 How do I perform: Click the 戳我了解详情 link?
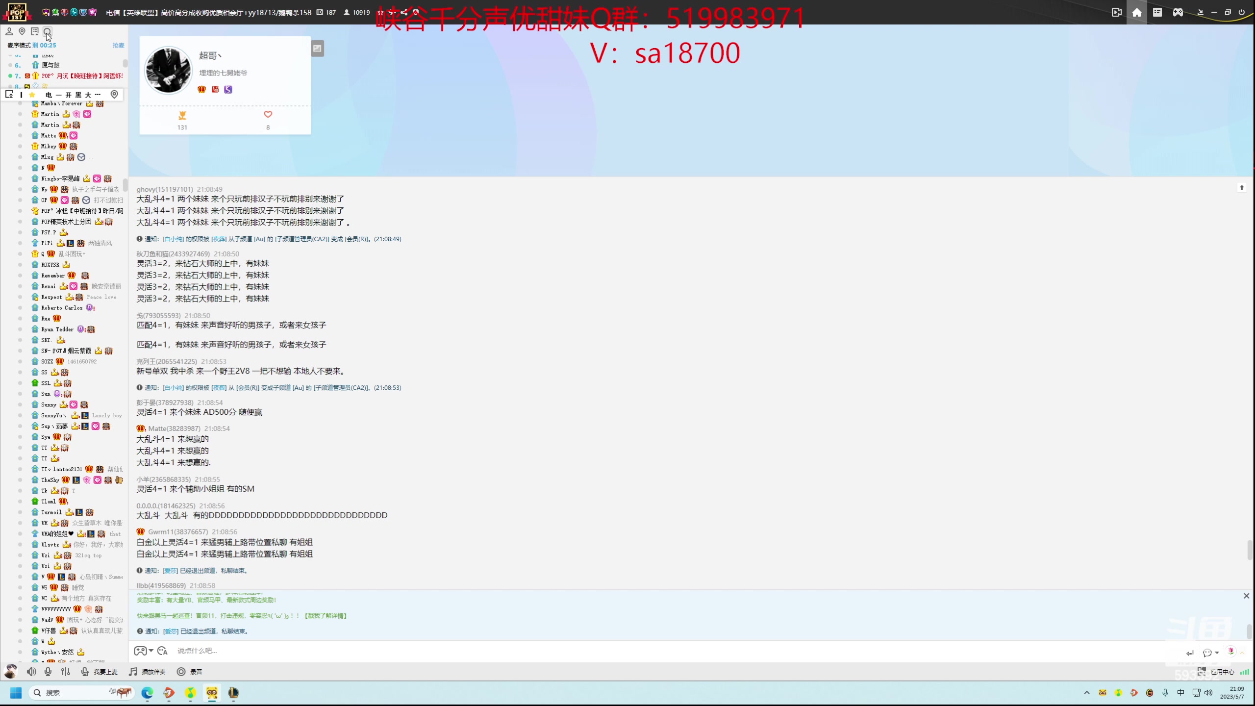326,616
